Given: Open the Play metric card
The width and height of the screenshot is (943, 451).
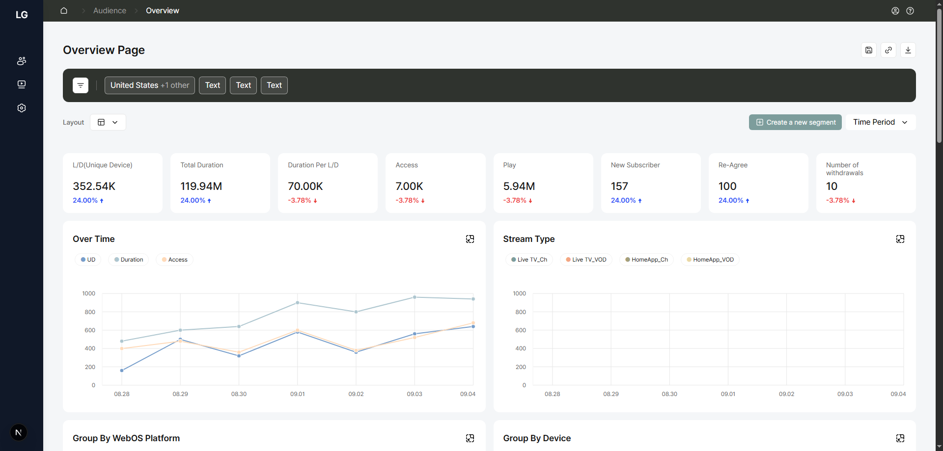Looking at the screenshot, I should 543,183.
